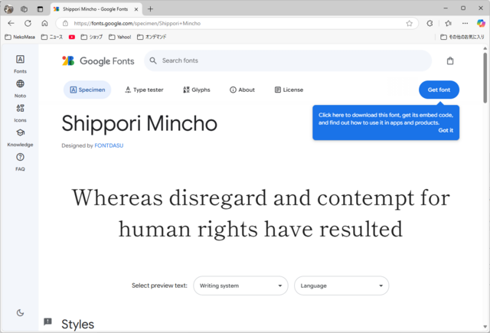
Task: Open the Knowledge section
Action: [20, 138]
